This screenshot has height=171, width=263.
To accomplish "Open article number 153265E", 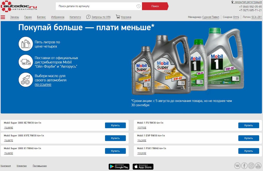I will (142, 153).
